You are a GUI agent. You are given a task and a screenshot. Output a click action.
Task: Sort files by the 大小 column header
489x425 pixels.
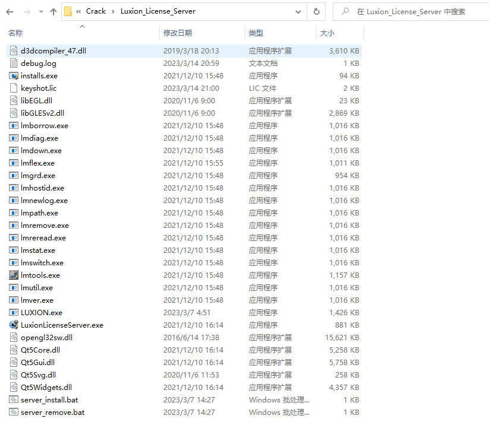click(327, 33)
